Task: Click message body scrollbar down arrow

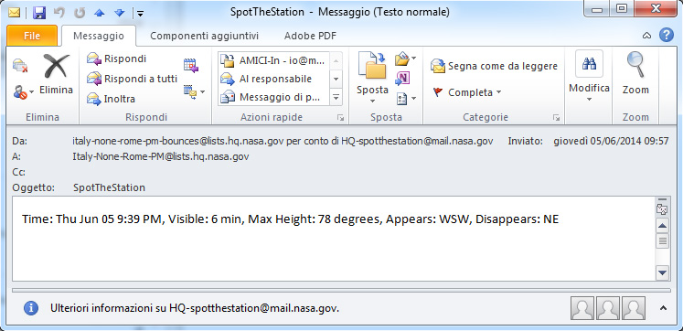Action: coord(662,273)
